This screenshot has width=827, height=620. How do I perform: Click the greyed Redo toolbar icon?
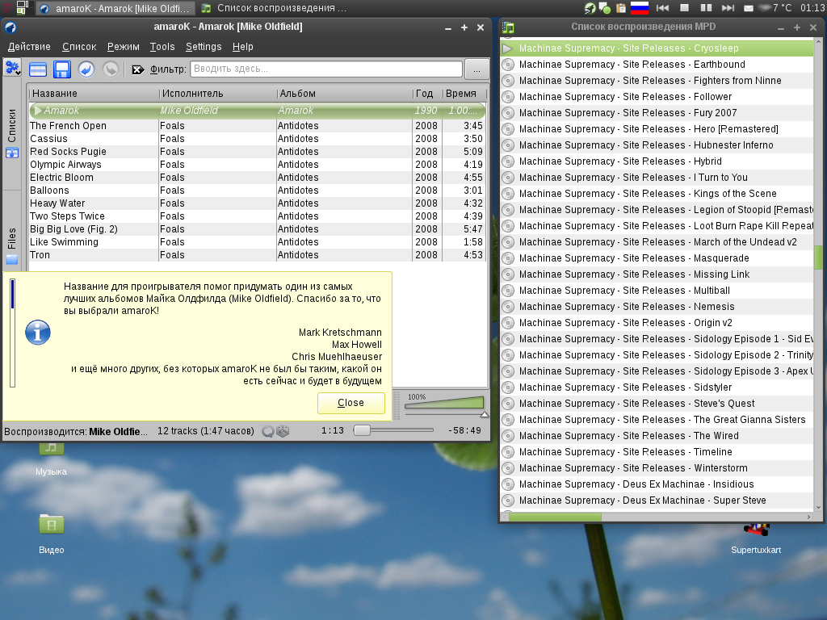click(110, 69)
